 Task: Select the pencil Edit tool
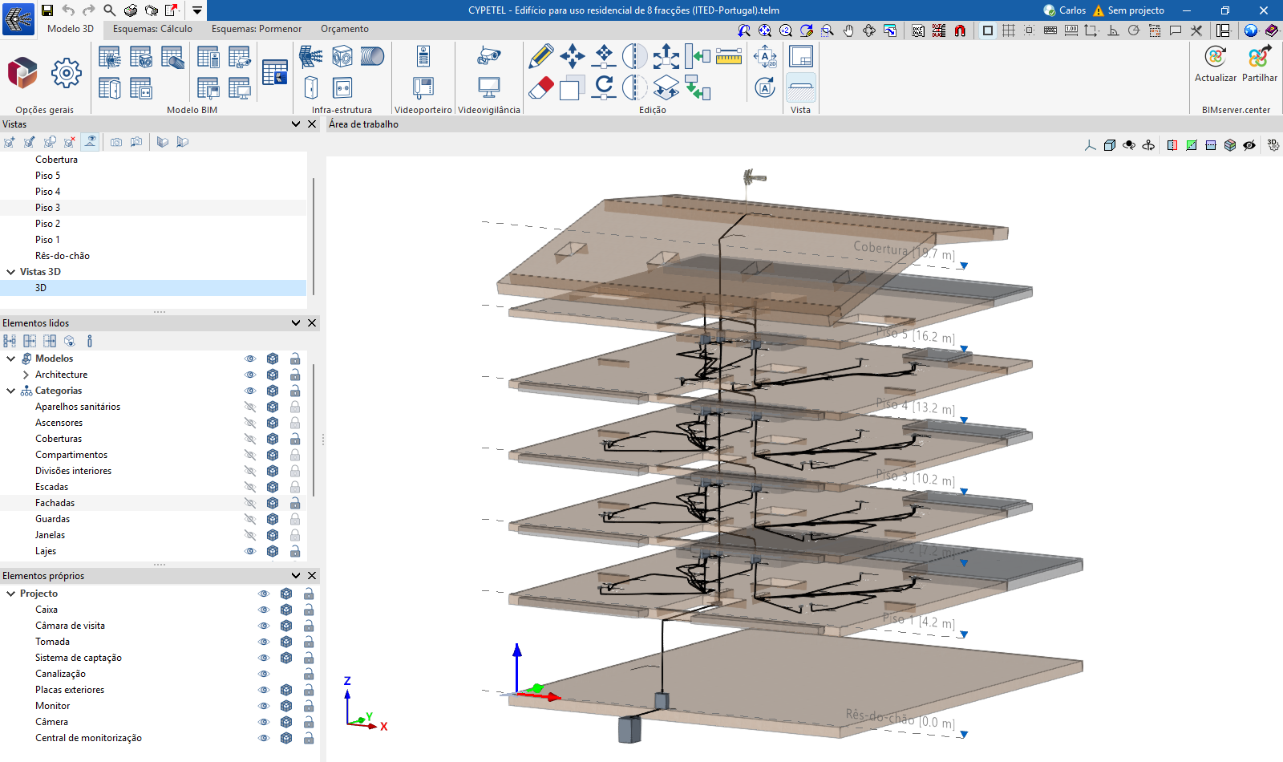[x=541, y=56]
